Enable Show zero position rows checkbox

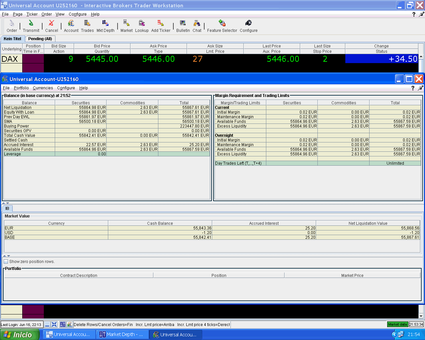[x=6, y=262]
